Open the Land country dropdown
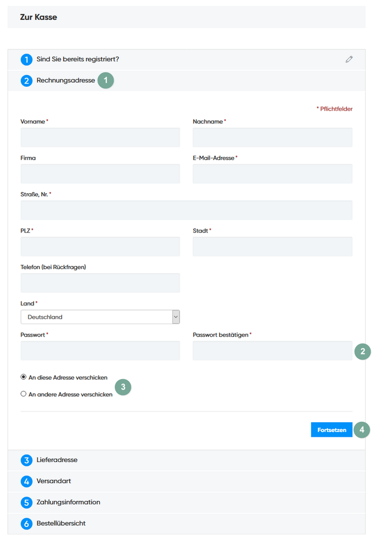This screenshot has height=542, width=377. [x=100, y=317]
